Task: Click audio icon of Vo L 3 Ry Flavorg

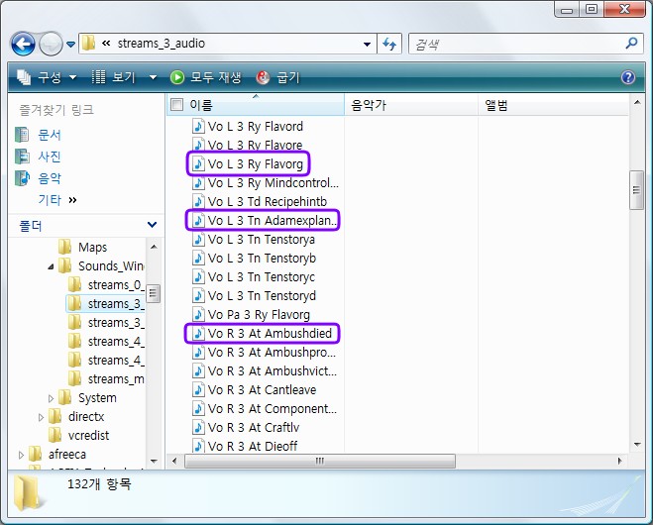Action: coord(198,163)
